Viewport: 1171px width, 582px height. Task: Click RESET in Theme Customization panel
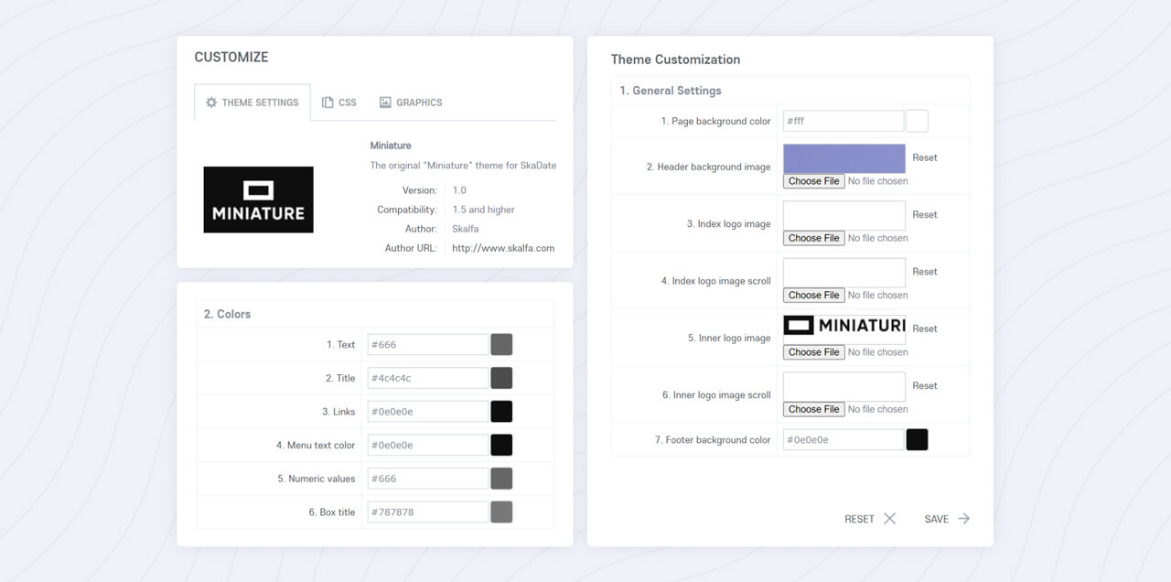click(858, 518)
